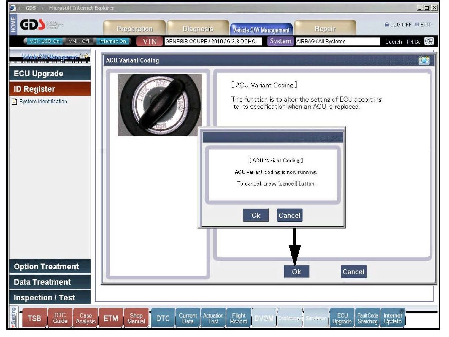Switch to the Diagnosis tab
449x337 pixels.
click(198, 29)
